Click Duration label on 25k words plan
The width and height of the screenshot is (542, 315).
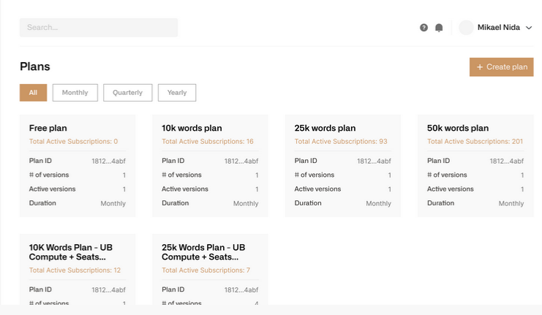[x=308, y=203]
